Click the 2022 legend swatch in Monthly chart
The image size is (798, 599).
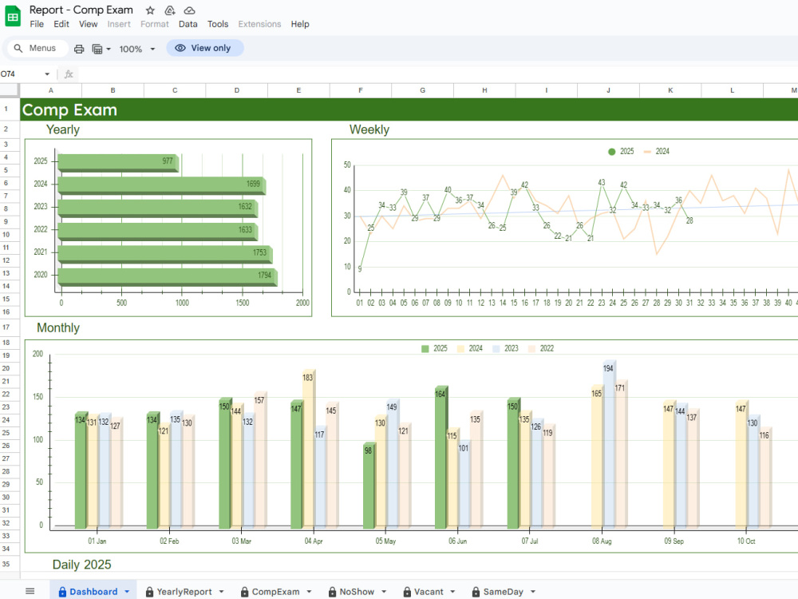pyautogui.click(x=531, y=349)
